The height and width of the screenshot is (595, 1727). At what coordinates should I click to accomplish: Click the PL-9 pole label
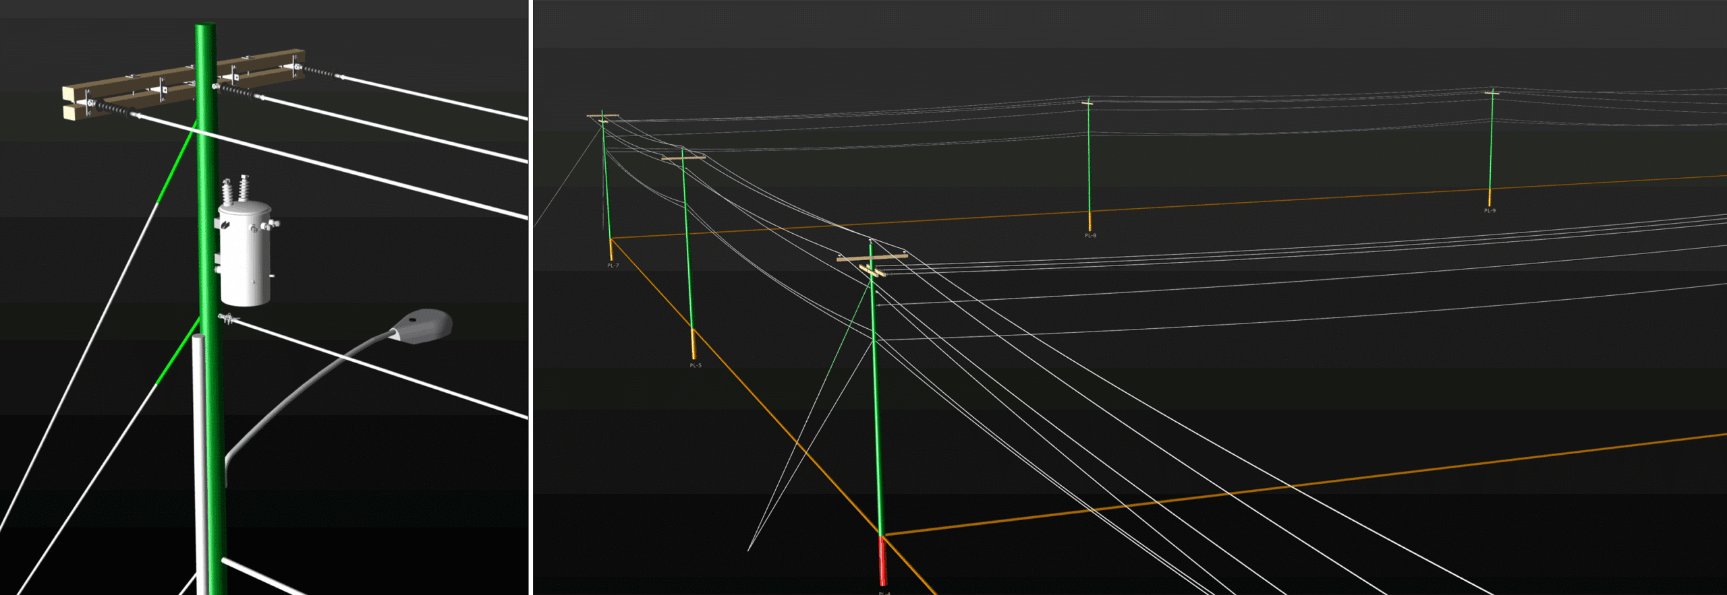pos(1490,211)
